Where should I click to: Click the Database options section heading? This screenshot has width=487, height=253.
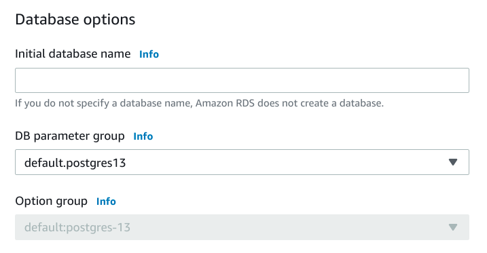(75, 20)
